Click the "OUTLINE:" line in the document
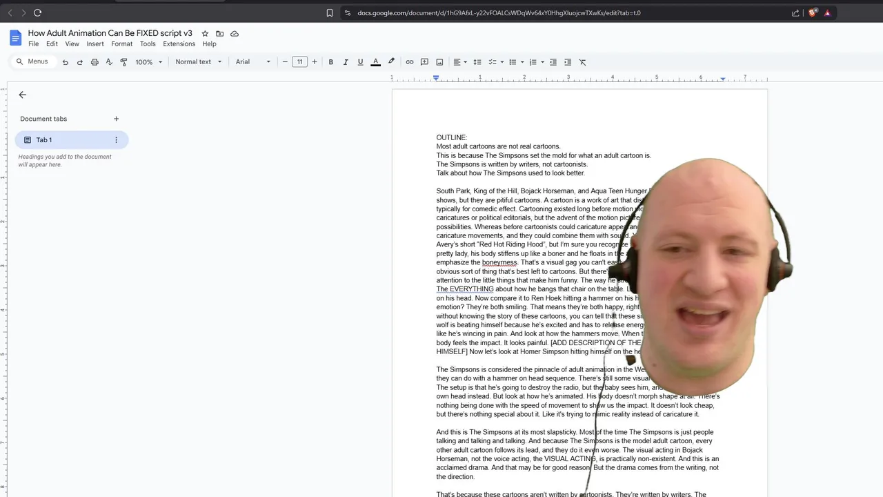 pos(451,137)
